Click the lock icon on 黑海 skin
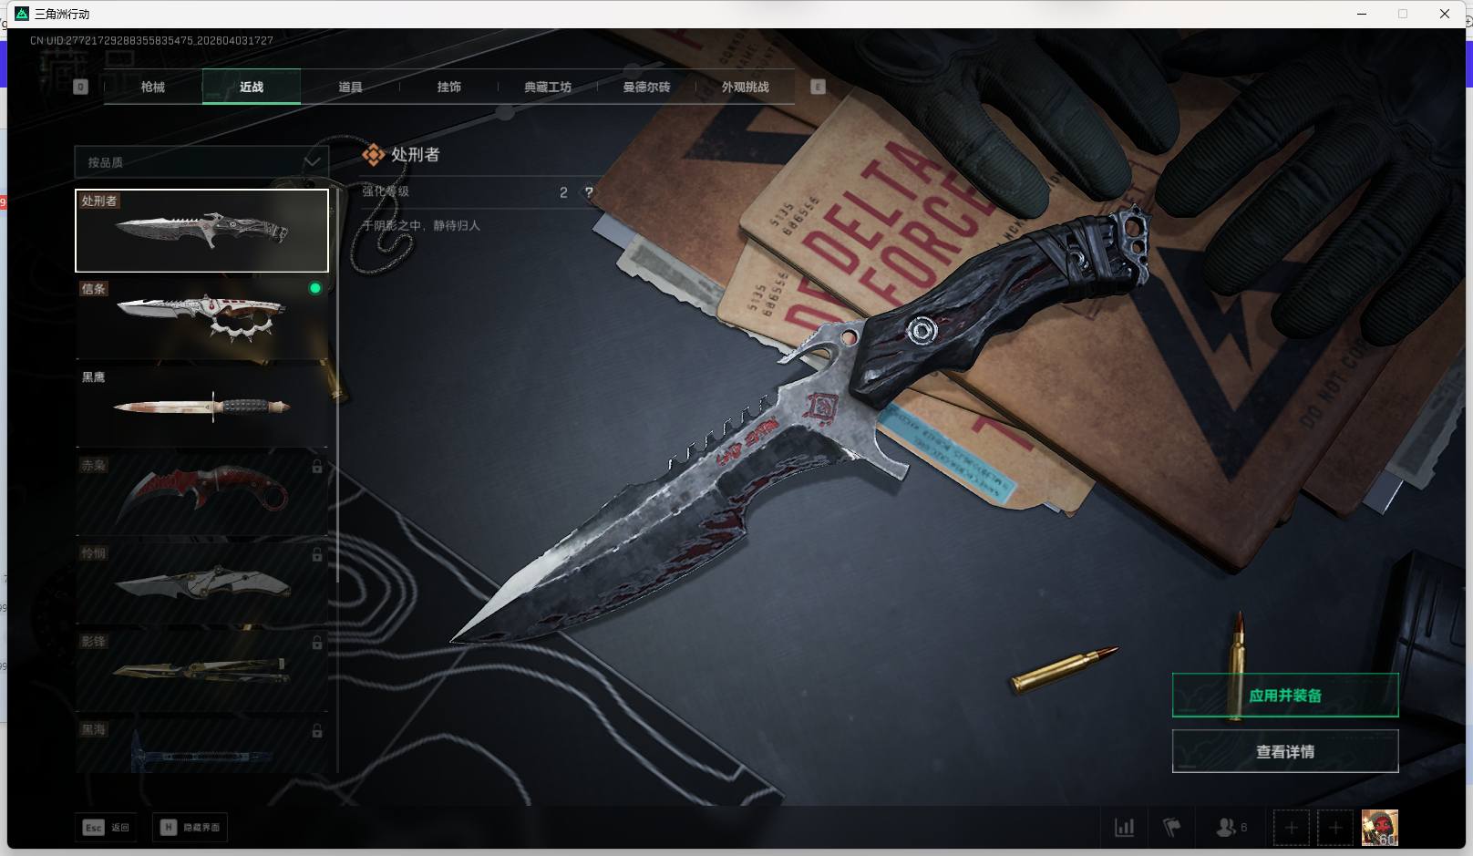 [316, 731]
